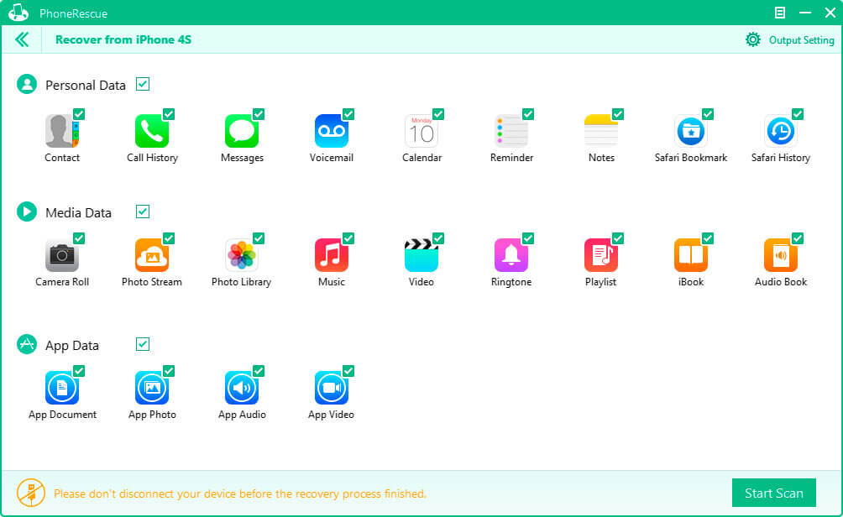
Task: Uncheck the Audio Book checkbox
Action: [x=798, y=238]
